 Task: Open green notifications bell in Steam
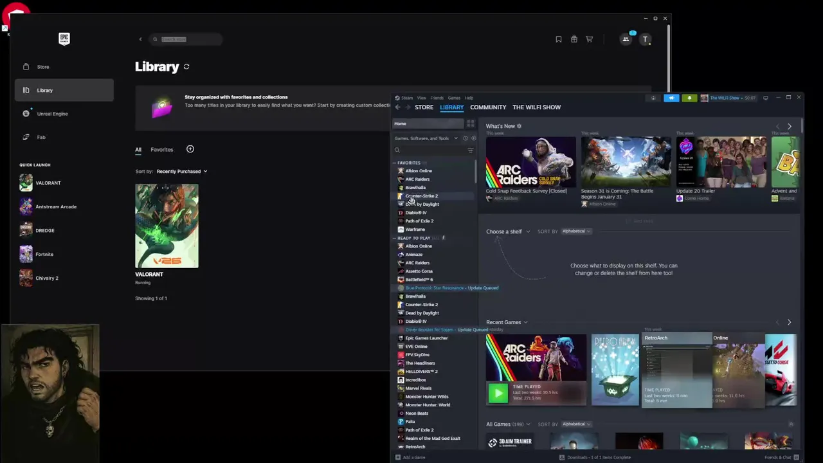(689, 98)
